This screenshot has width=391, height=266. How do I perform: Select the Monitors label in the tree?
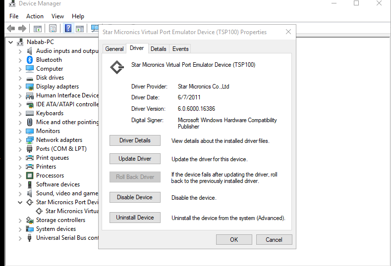pyautogui.click(x=48, y=131)
